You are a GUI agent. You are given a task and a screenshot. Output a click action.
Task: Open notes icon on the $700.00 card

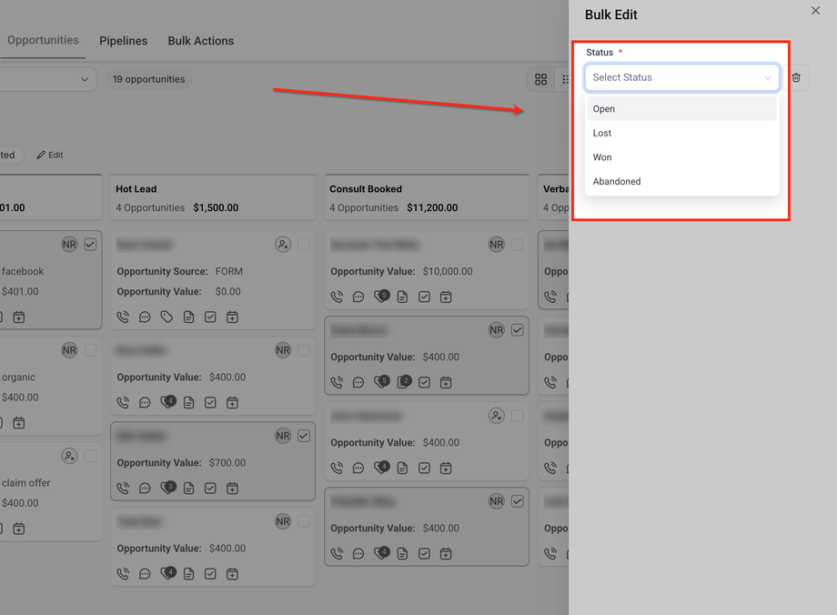(x=189, y=488)
